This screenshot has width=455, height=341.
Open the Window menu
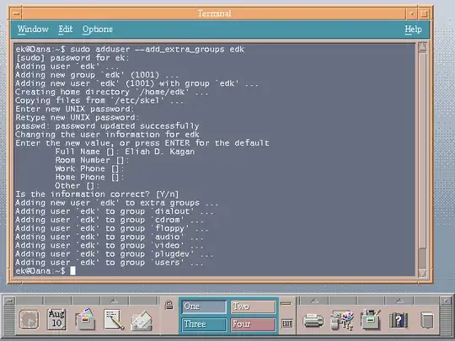tap(33, 29)
